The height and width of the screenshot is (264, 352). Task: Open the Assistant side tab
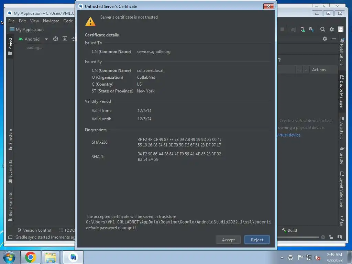342,128
